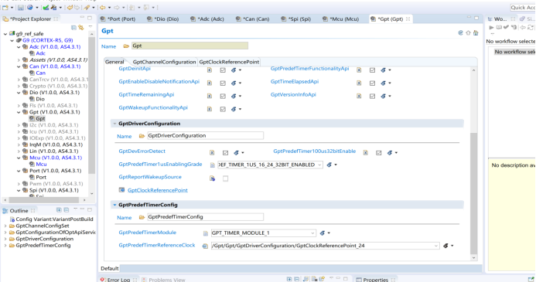Switch to the Port (Port) editor tab

click(x=118, y=19)
